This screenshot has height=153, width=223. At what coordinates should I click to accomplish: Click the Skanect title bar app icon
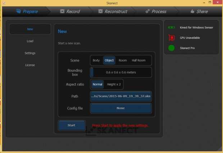pos(4,3)
